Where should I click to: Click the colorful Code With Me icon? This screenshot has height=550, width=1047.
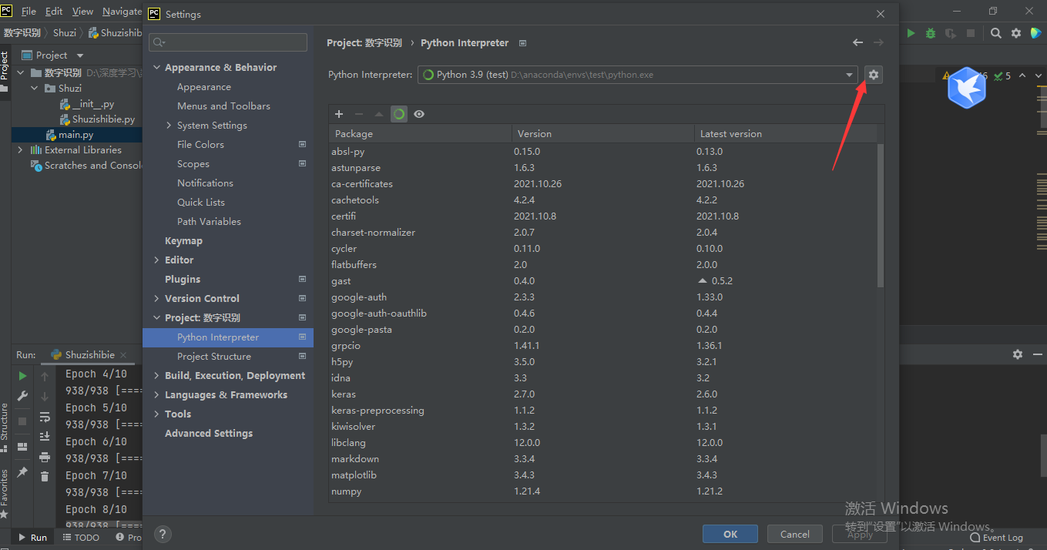pos(1036,33)
